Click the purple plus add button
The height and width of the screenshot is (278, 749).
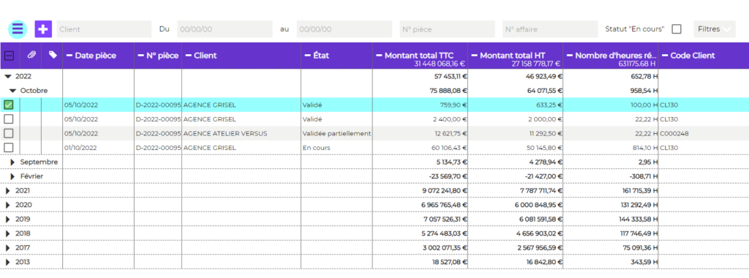[x=43, y=29]
